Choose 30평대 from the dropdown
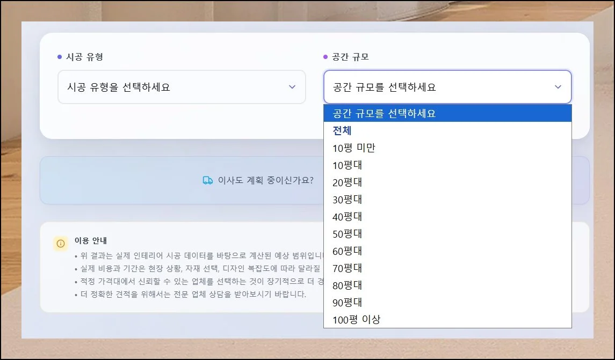Viewport: 615px width, 360px height. (447, 200)
